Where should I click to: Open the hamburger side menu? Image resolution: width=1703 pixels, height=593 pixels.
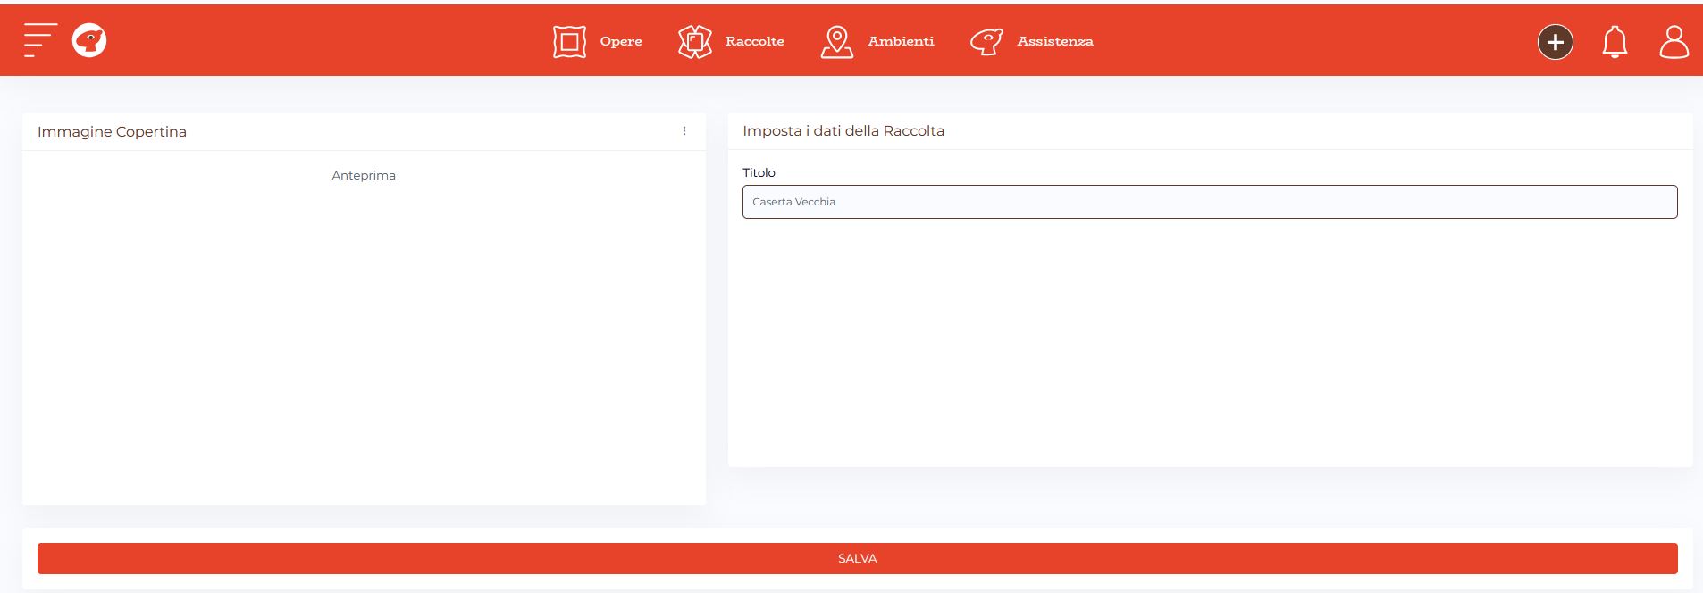coord(40,40)
